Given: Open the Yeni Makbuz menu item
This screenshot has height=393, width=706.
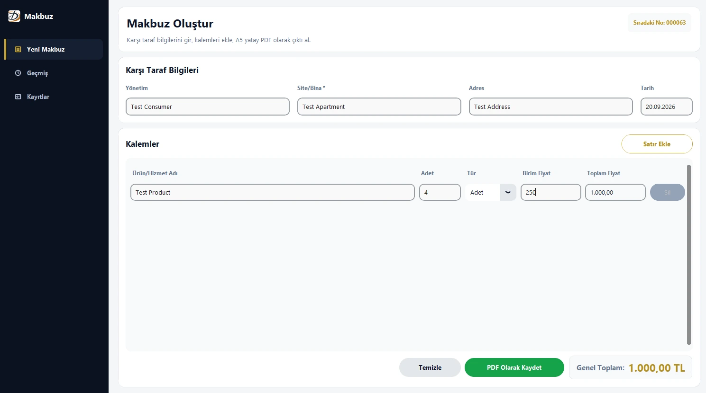Looking at the screenshot, I should 54,49.
